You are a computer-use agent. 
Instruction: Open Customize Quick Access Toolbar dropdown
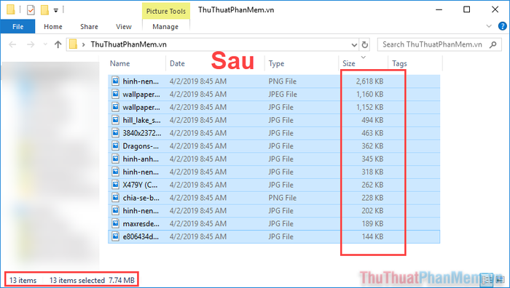[x=56, y=10]
